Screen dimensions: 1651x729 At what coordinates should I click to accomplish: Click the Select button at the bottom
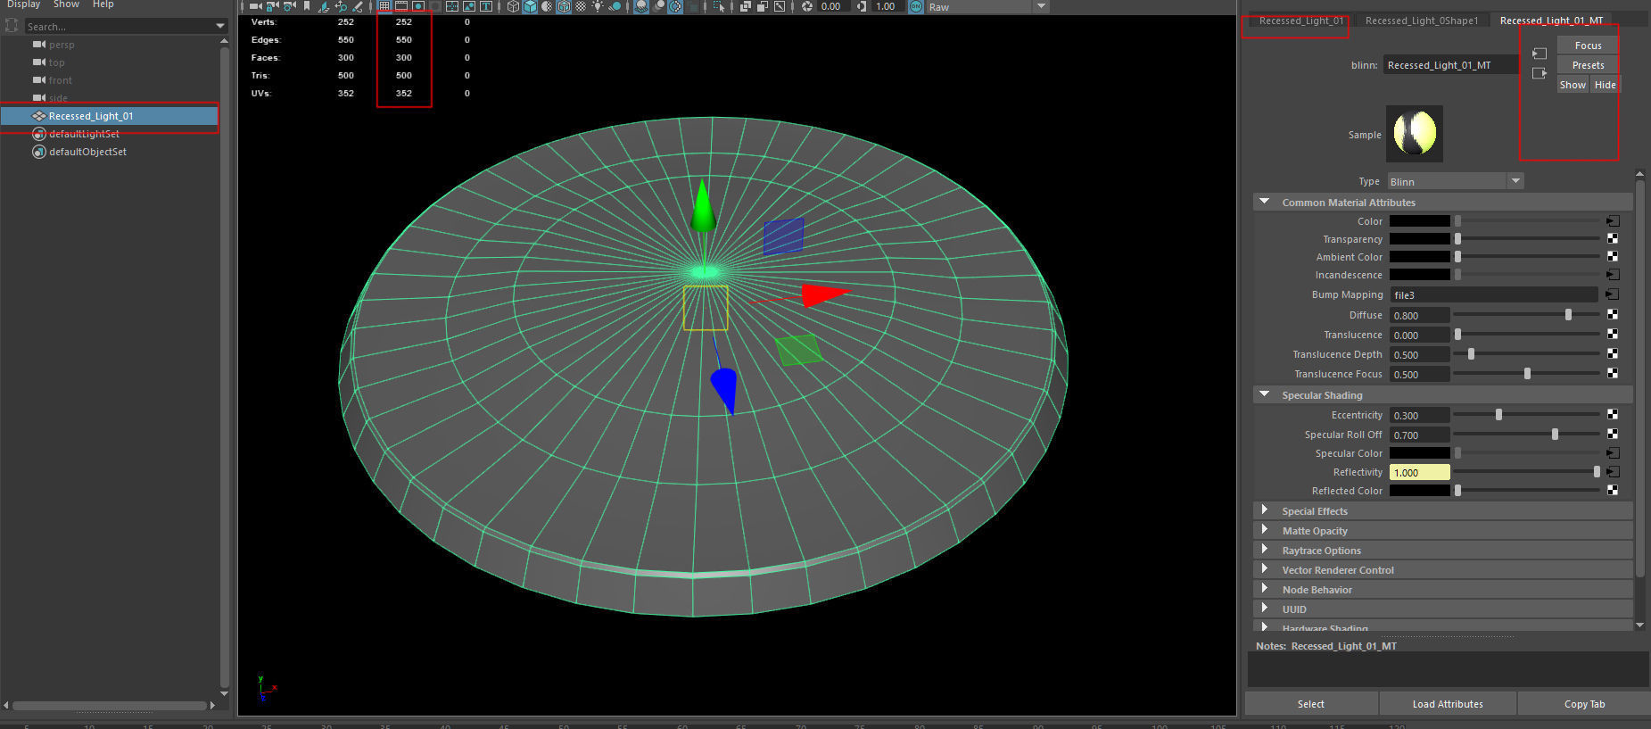[x=1311, y=704]
